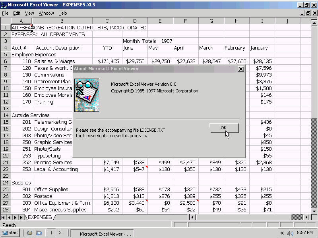
Task: Click the Microsoft Excel Viewer taskbar button
Action: tap(102, 234)
